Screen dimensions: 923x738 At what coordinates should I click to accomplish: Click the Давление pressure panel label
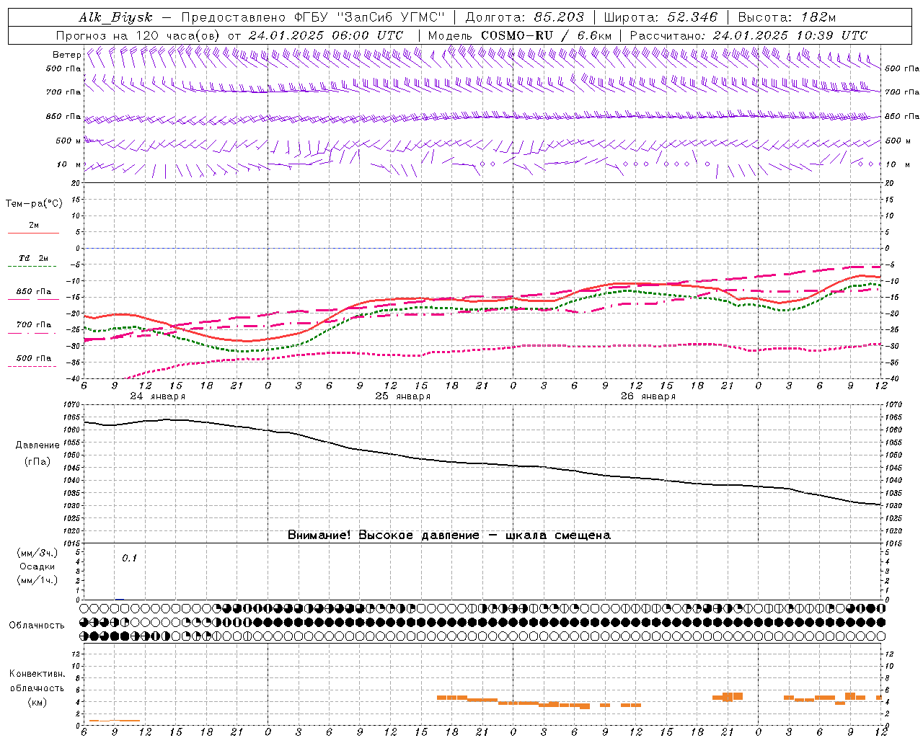[37, 445]
